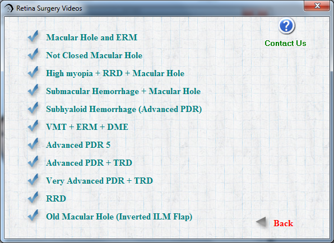Select High myopia + RRD + Macular Hole

pos(115,73)
